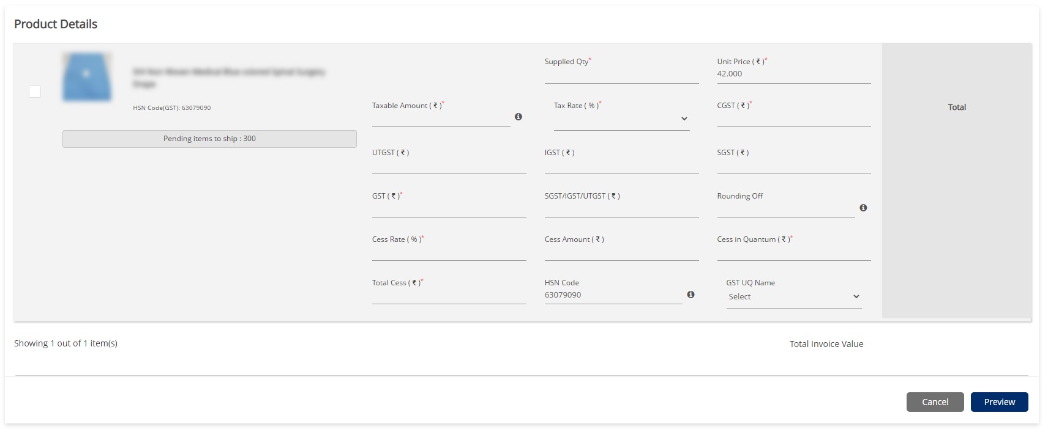This screenshot has width=1048, height=435.
Task: Select the Taxable Amount input field
Action: (441, 119)
